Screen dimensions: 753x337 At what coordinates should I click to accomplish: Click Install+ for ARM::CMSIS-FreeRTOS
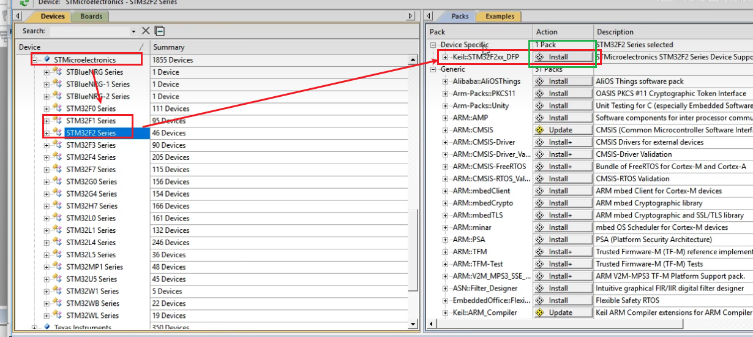click(x=563, y=167)
